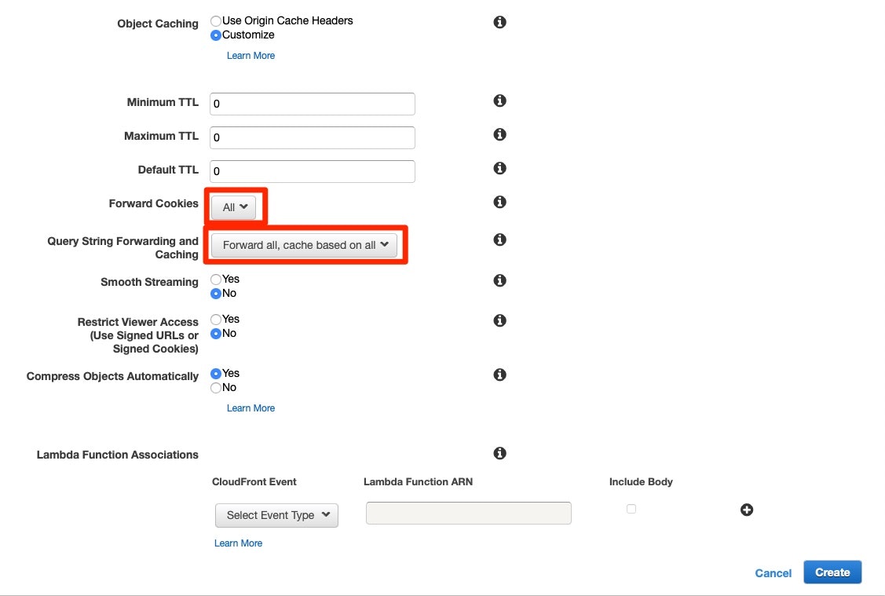Screen dimensions: 885x596
Task: Open the Smooth Streaming info tooltip
Action: [x=499, y=280]
